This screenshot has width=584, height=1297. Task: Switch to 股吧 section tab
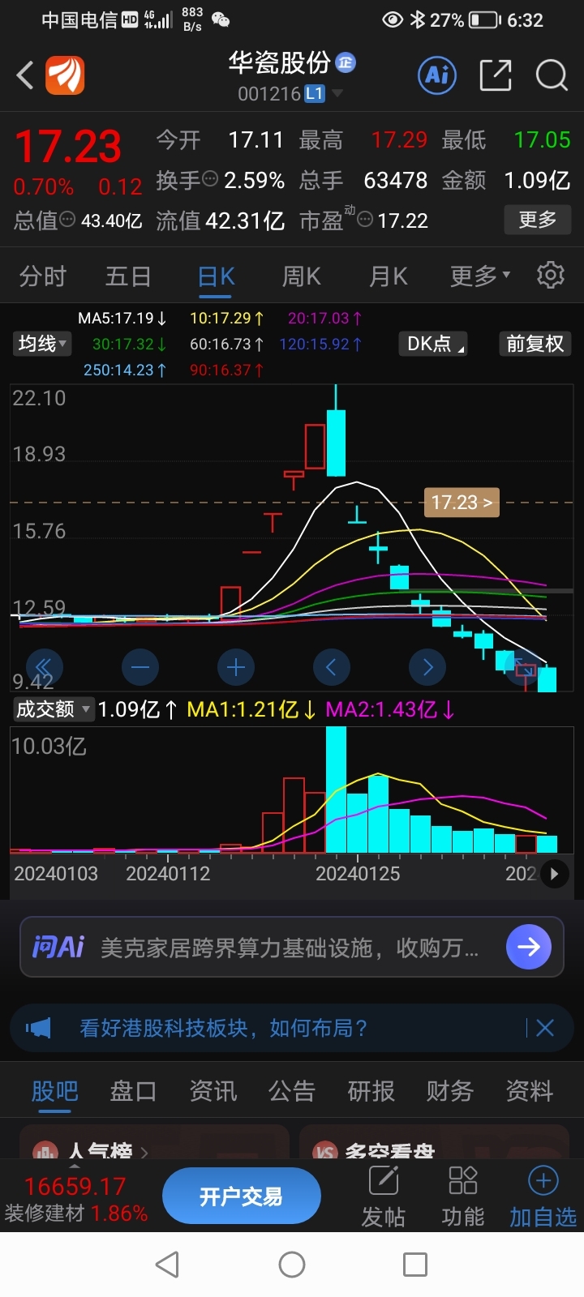pos(54,1091)
